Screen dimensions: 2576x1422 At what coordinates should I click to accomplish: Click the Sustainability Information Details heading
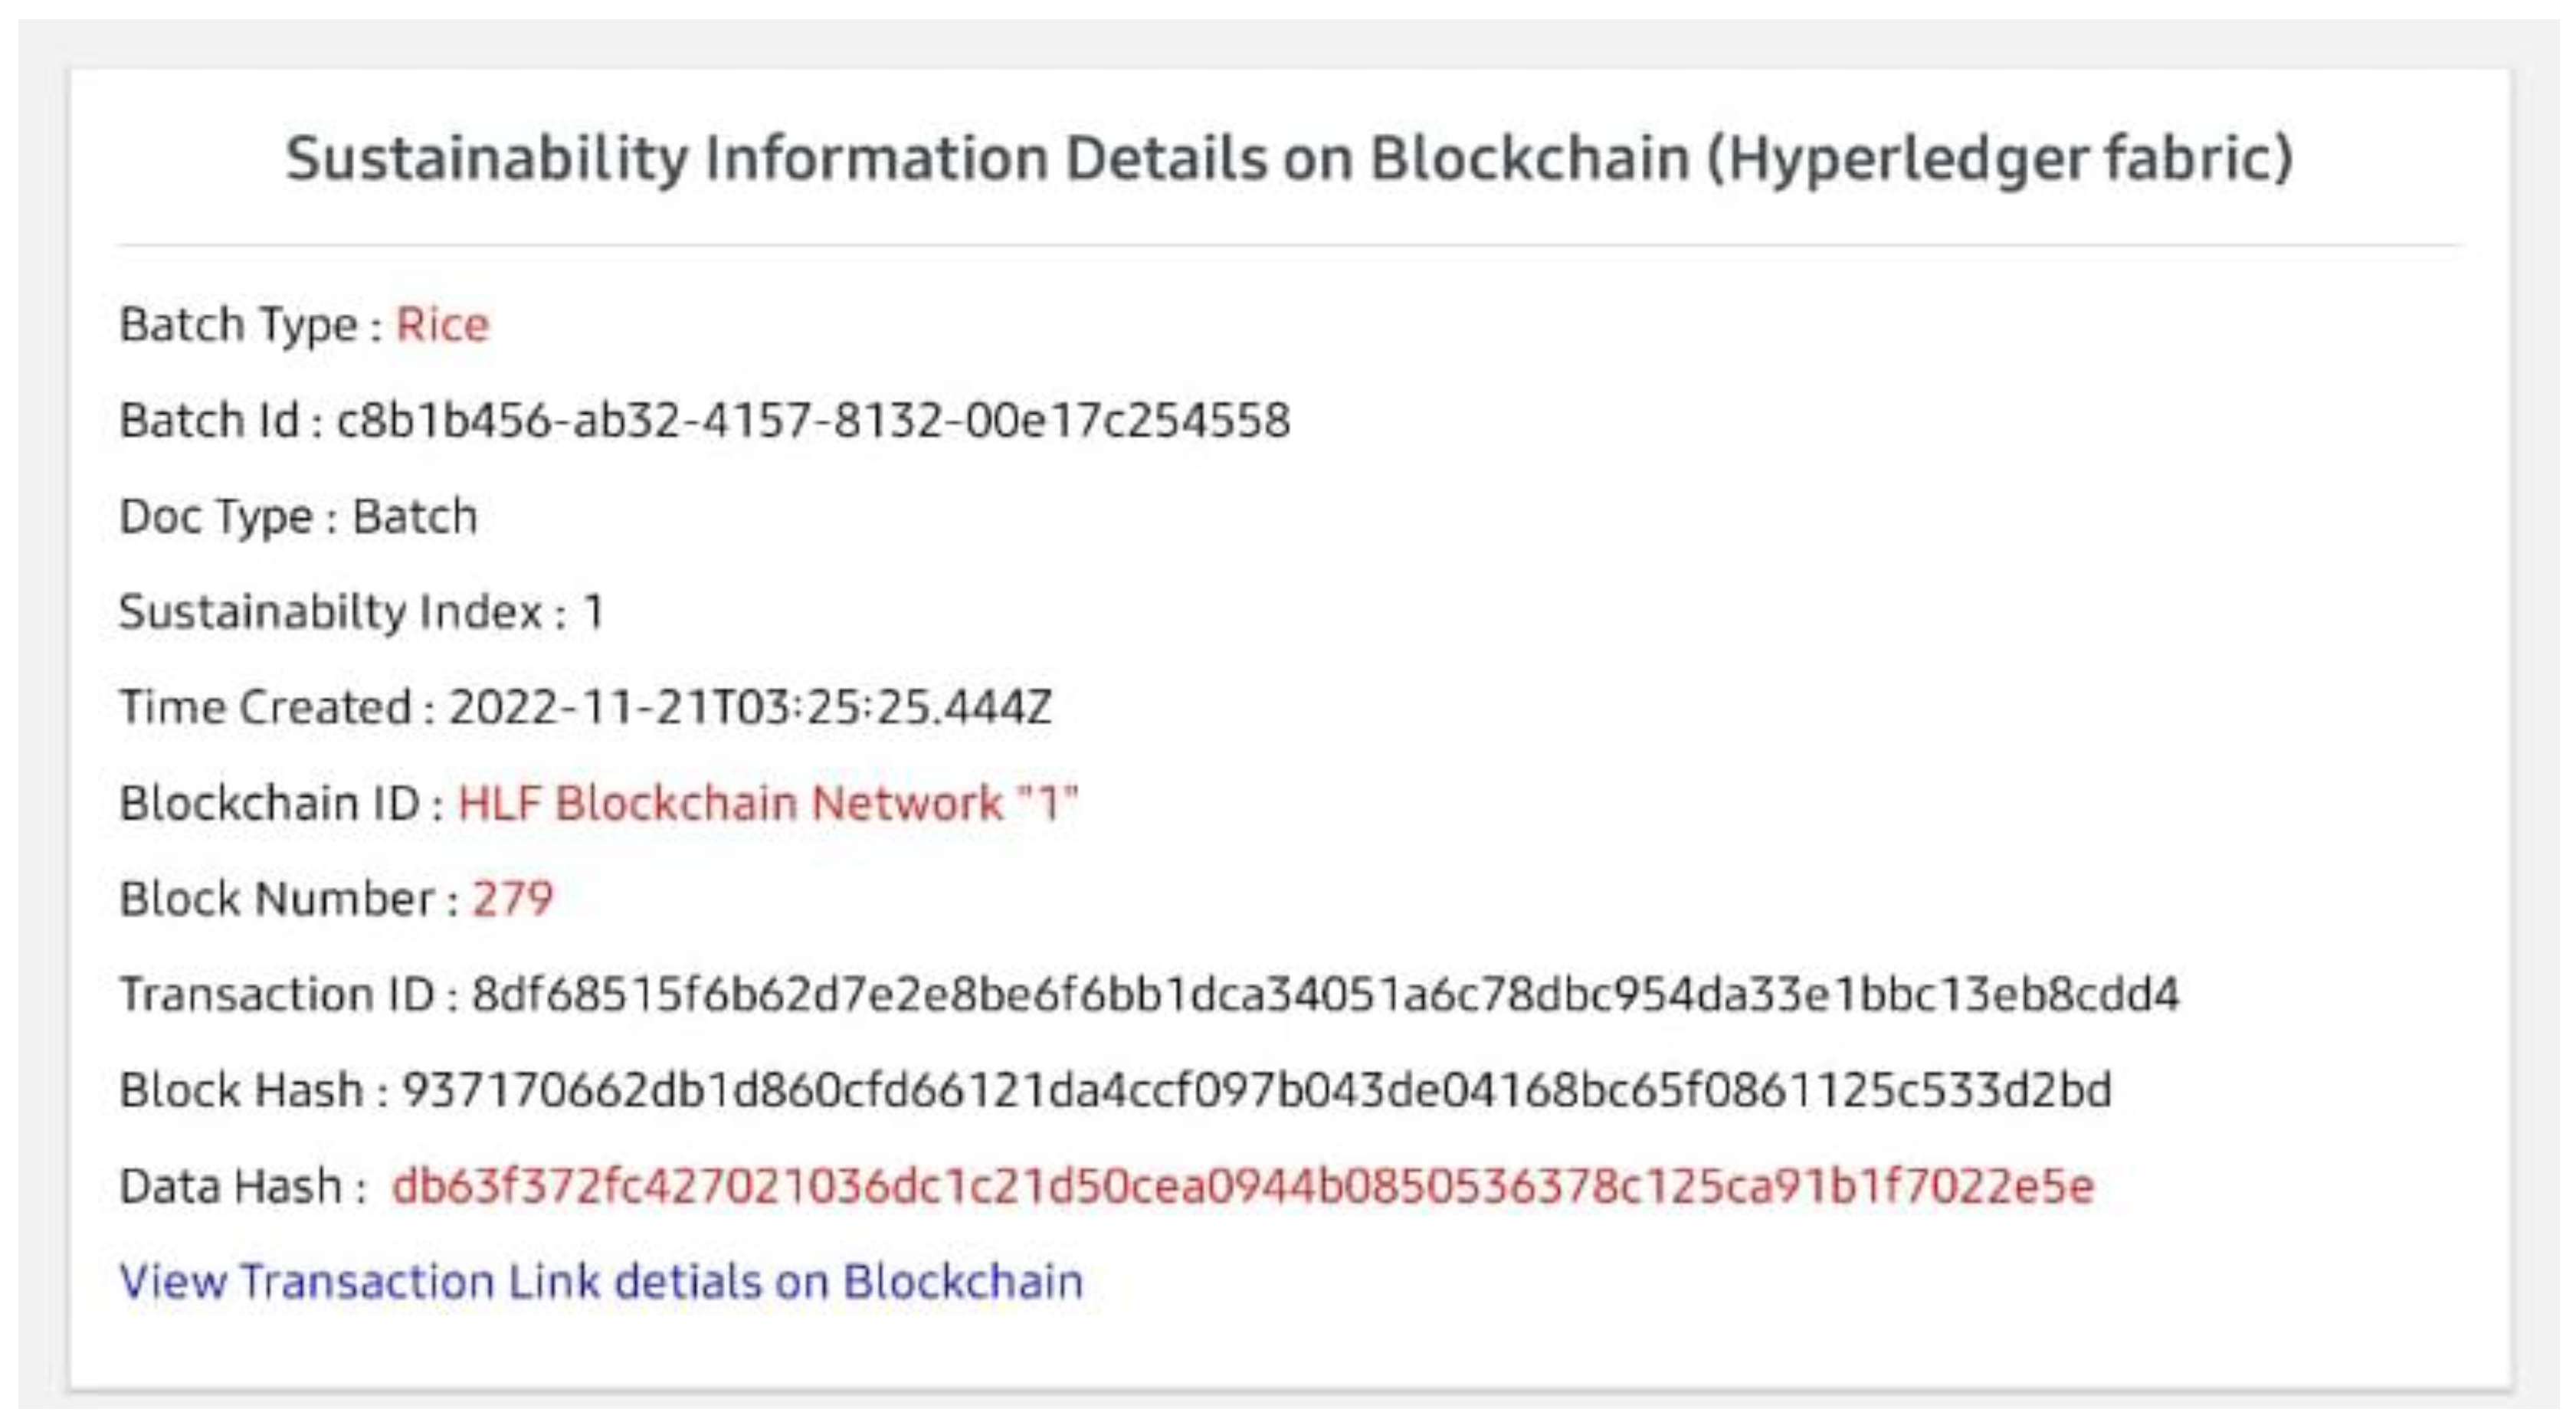pyautogui.click(x=1289, y=158)
